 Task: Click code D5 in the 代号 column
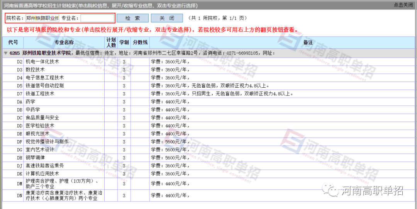19,86
